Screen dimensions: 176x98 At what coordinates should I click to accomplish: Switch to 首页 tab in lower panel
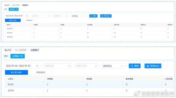click(x=6, y=56)
